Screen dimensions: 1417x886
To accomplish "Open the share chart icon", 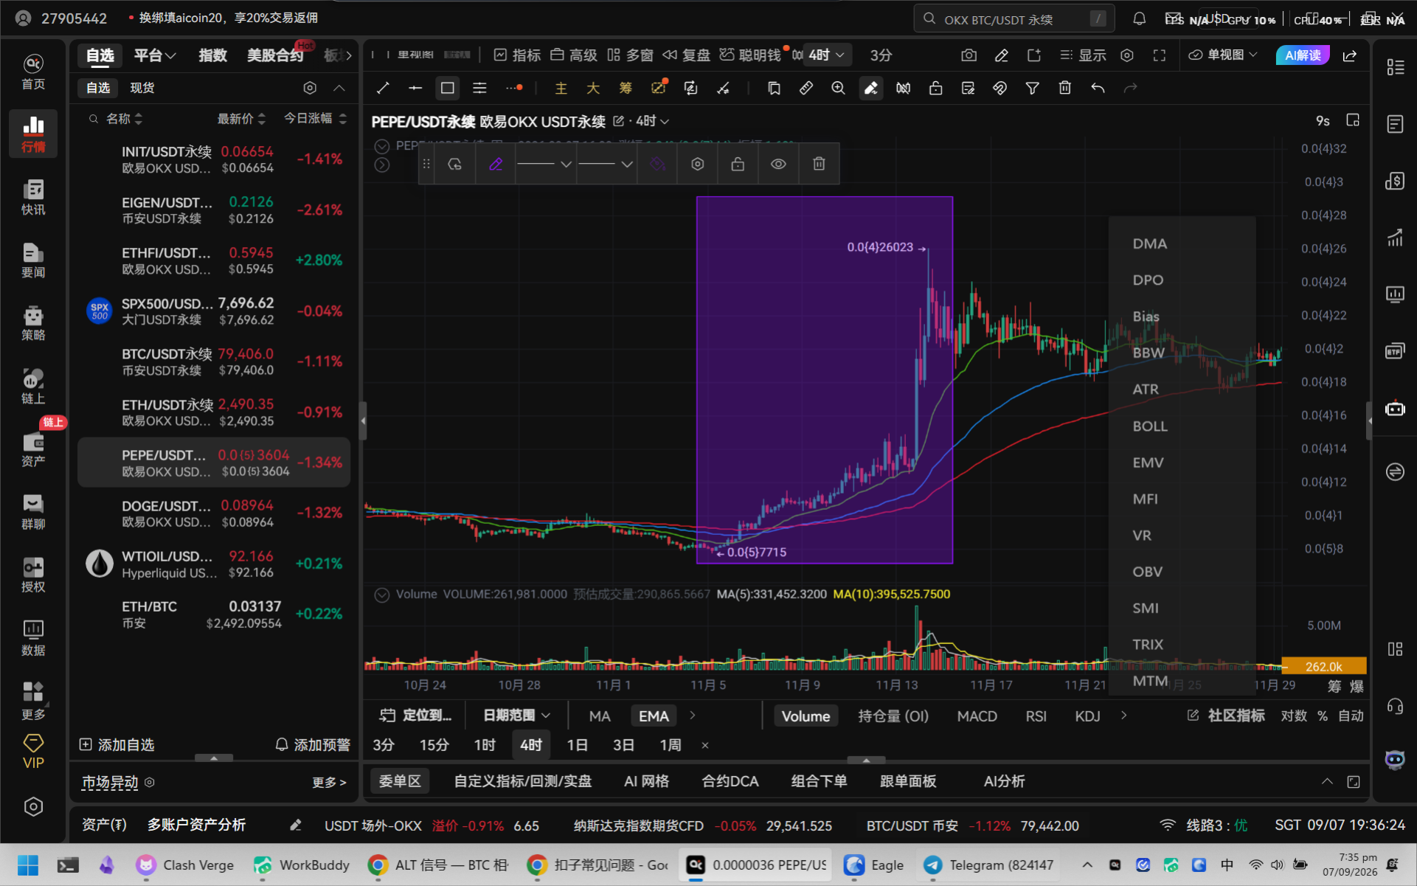I will (1349, 55).
